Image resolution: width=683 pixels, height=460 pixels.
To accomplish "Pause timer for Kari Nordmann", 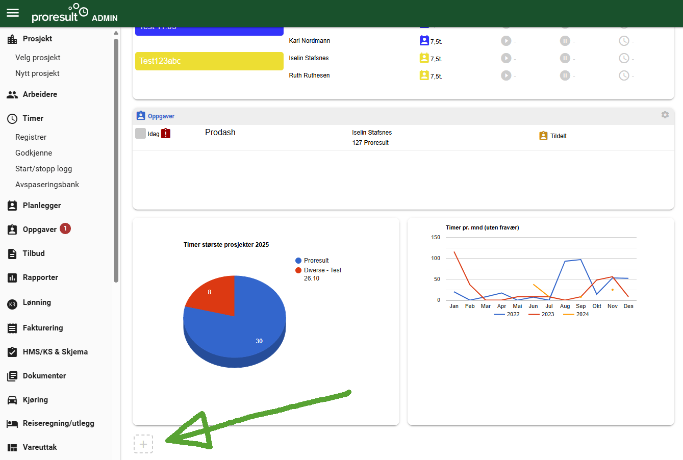I will (565, 41).
